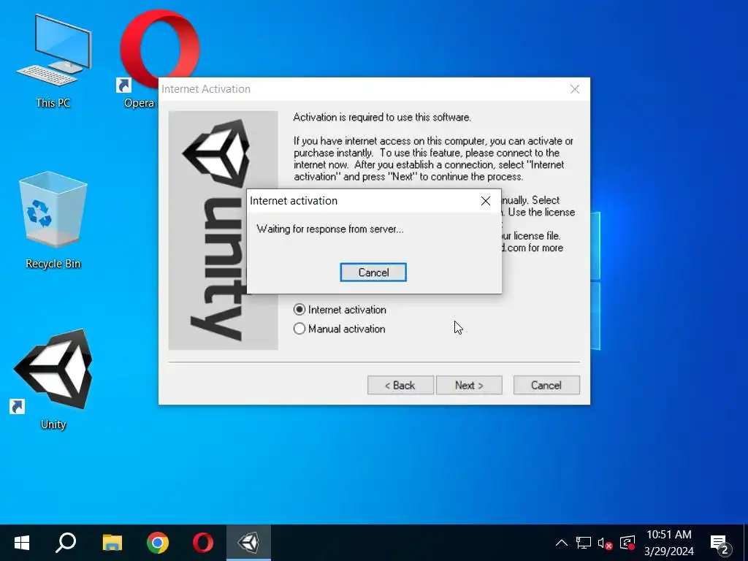Open the Windows Start menu
This screenshot has width=748, height=561.
(x=22, y=543)
